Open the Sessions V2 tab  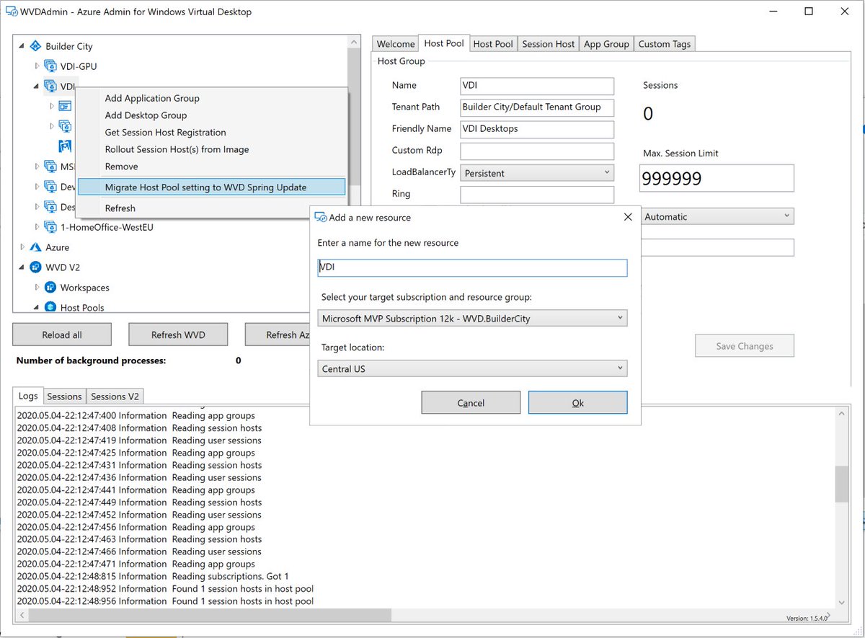(x=115, y=396)
